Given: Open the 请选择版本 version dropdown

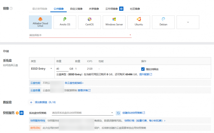Looking at the screenshot, I should pyautogui.click(x=80, y=35).
